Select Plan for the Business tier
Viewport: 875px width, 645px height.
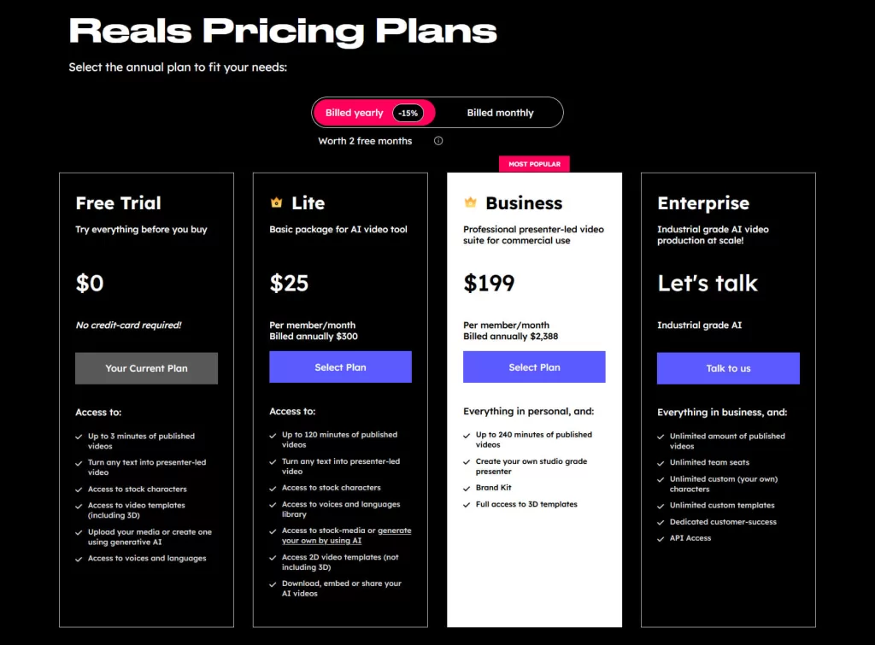[534, 367]
